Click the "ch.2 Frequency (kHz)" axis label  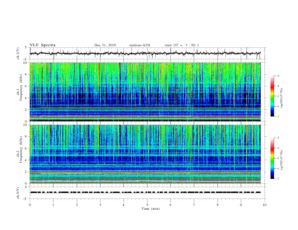point(20,150)
